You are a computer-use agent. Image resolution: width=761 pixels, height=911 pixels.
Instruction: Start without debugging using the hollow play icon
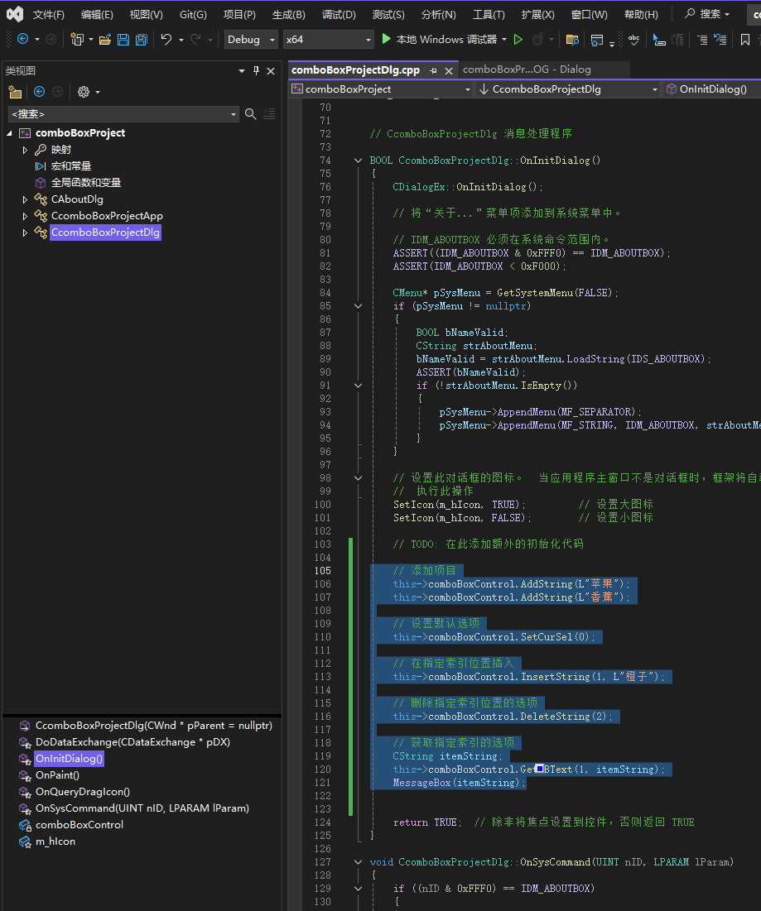tap(518, 40)
